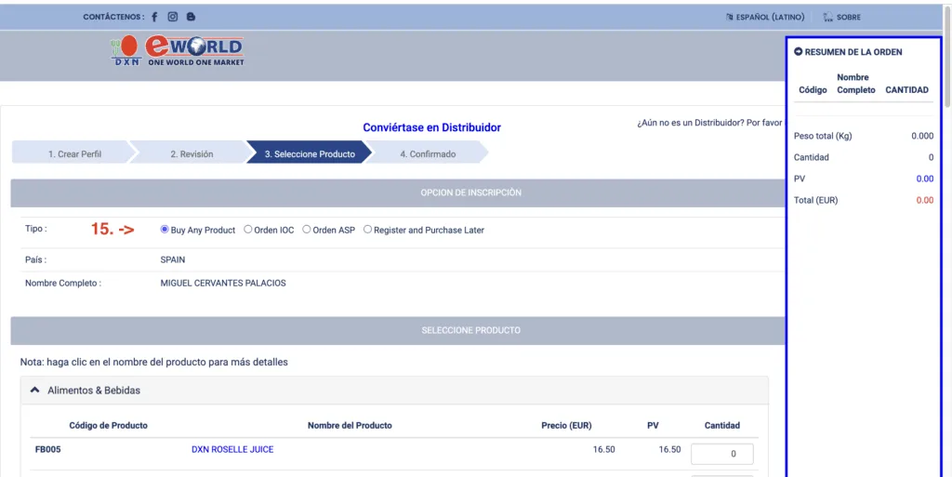Open the Facebook contact icon
The width and height of the screenshot is (952, 477).
154,17
